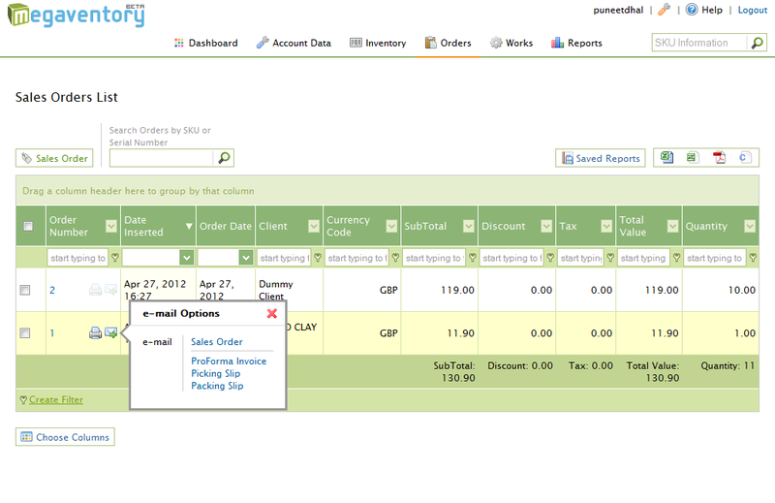Image resolution: width=775 pixels, height=503 pixels.
Task: E-mail the Picking Slip
Action: coord(215,373)
